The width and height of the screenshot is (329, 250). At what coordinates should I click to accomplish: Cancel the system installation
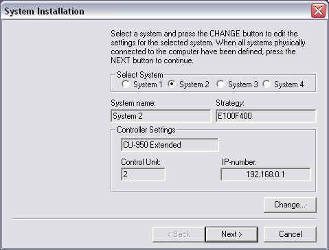290,234
